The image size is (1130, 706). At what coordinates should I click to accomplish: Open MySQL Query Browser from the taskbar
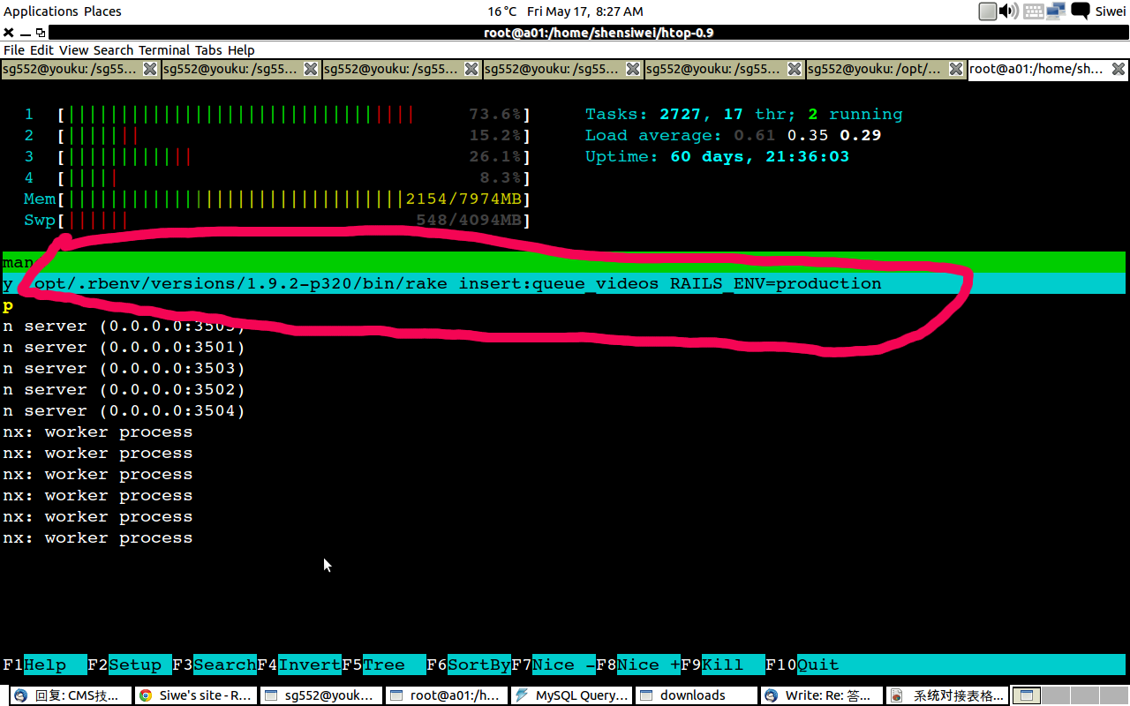point(572,695)
